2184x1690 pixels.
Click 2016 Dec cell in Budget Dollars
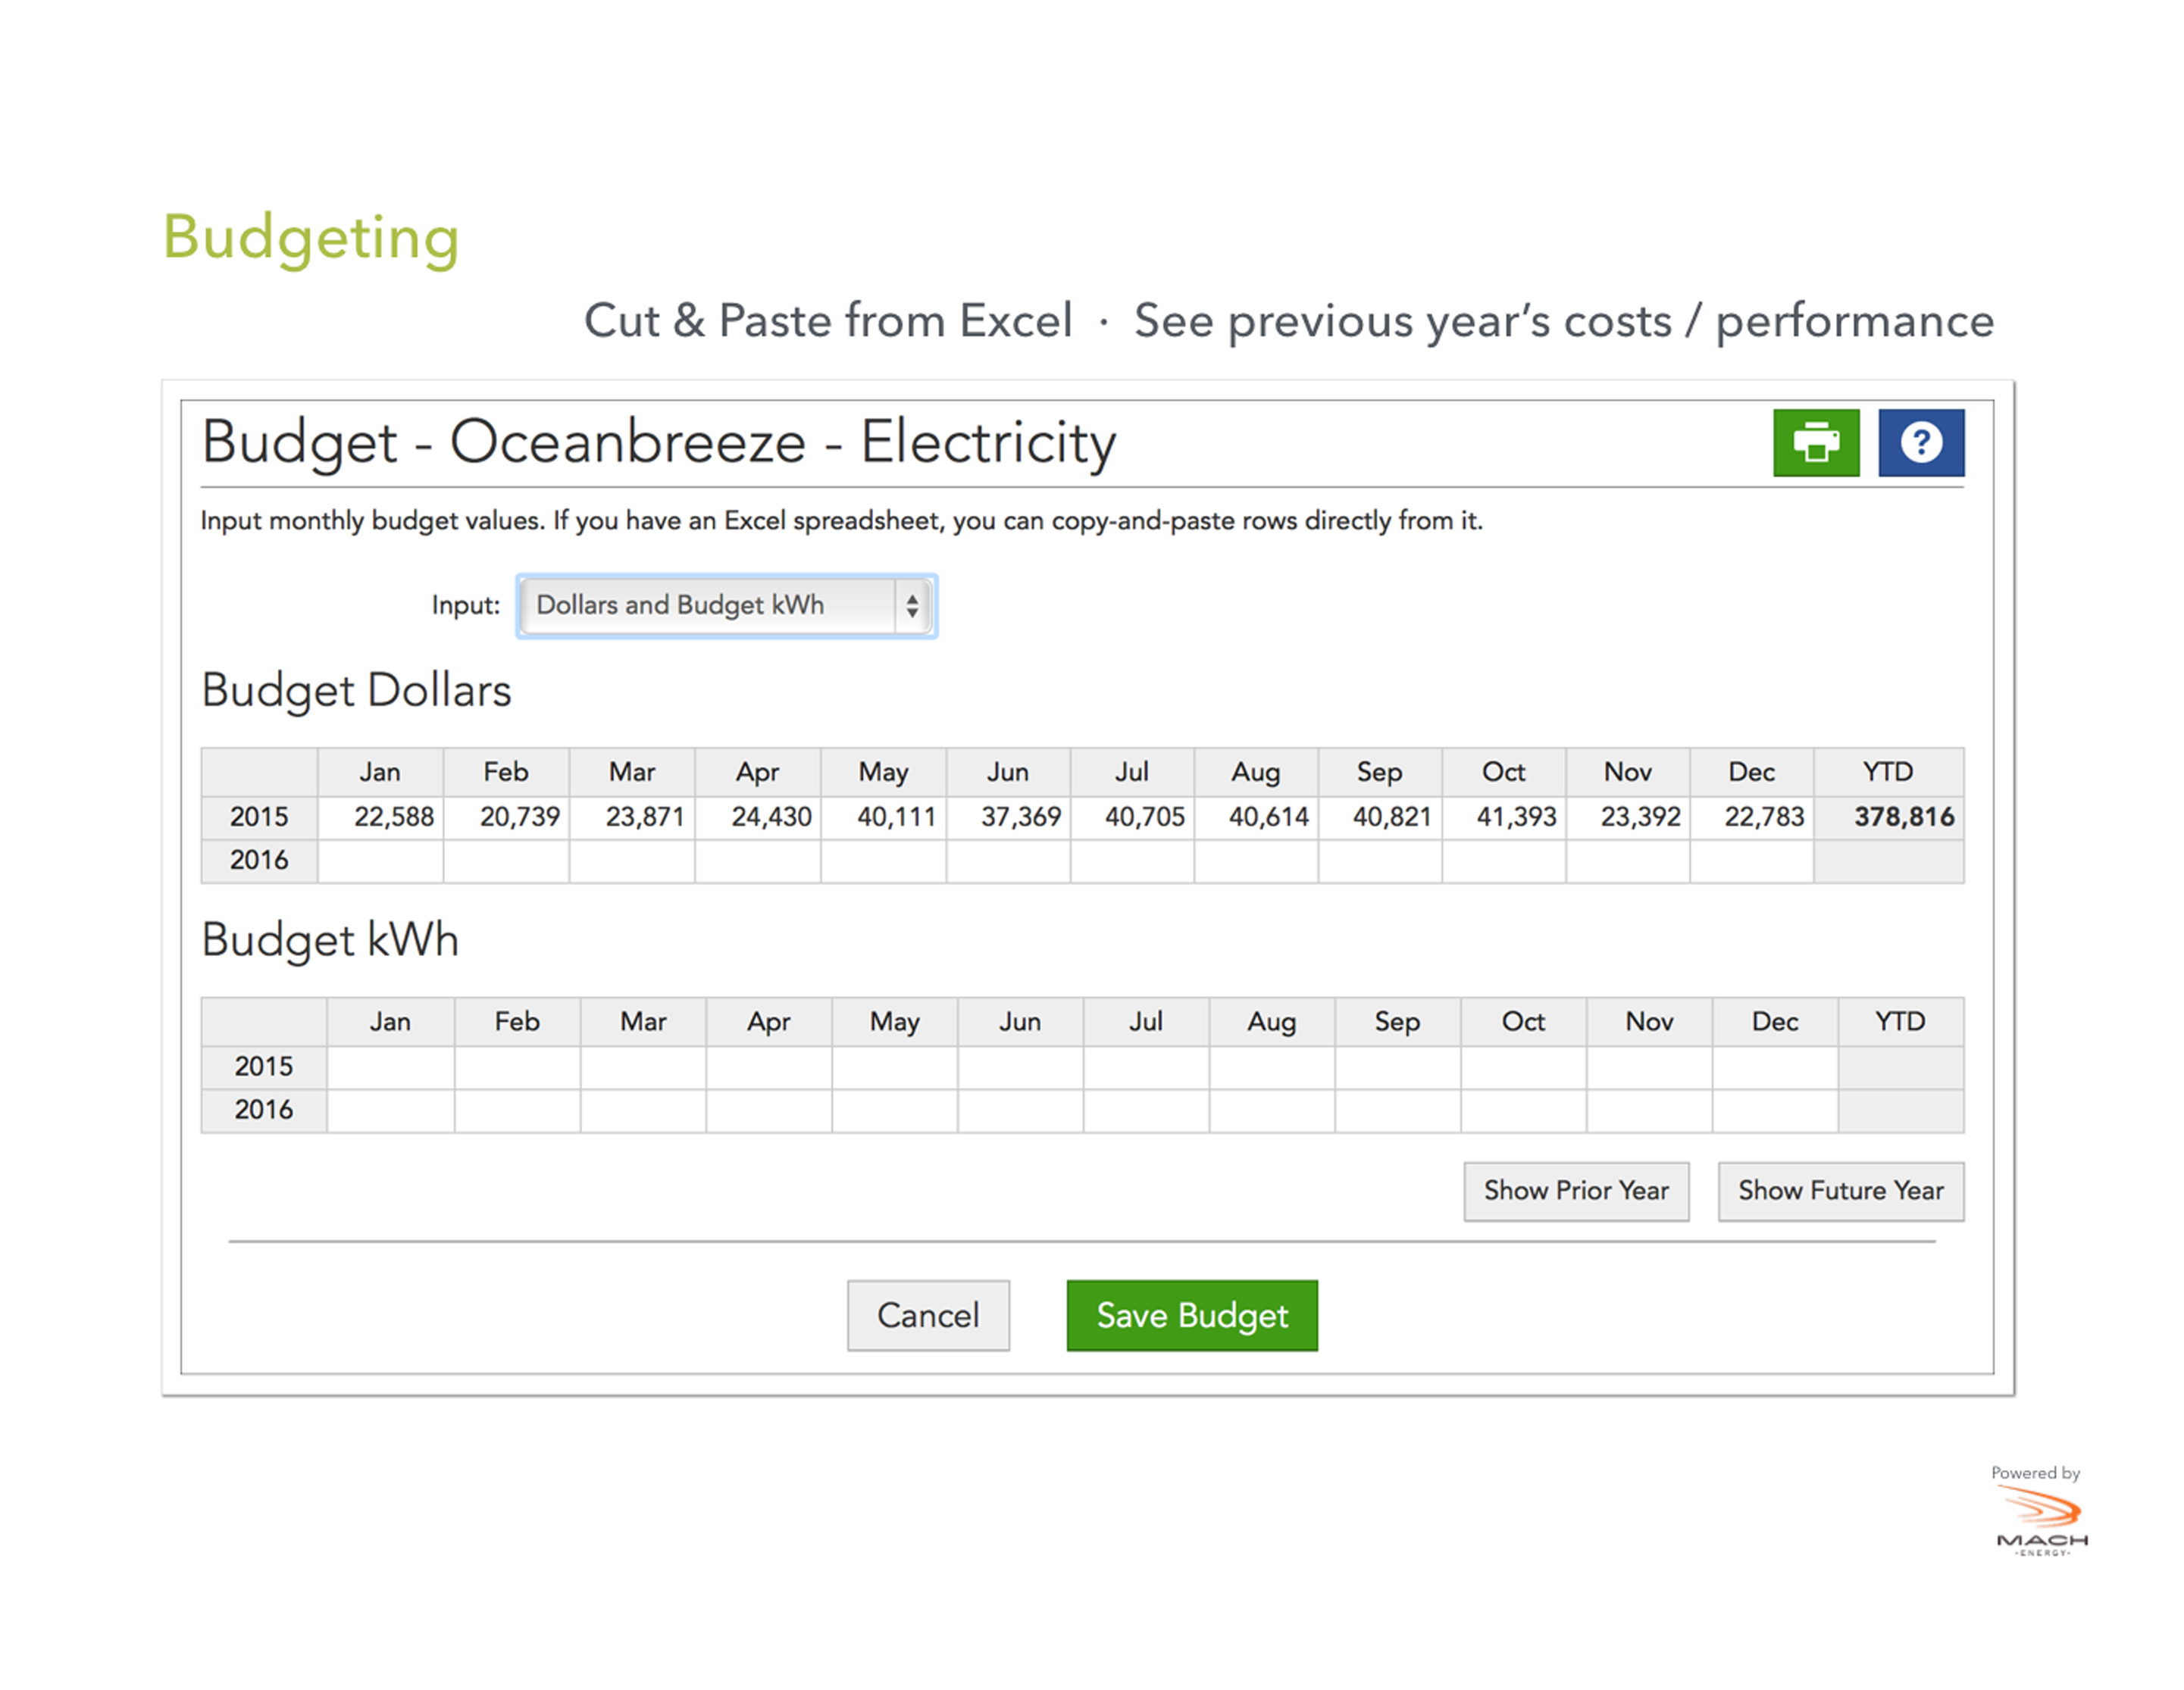coord(1751,861)
